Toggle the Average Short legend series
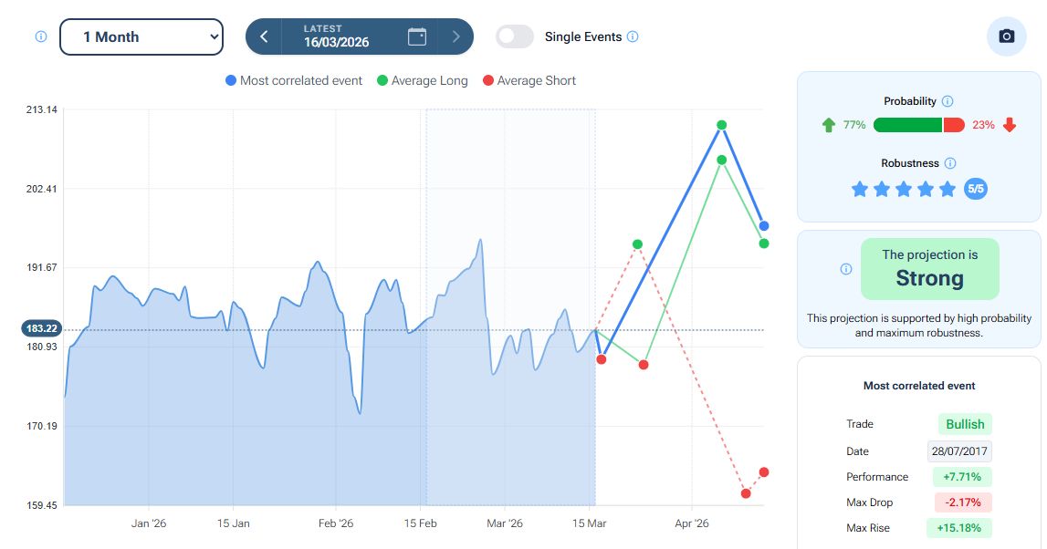The height and width of the screenshot is (549, 1047). (529, 80)
